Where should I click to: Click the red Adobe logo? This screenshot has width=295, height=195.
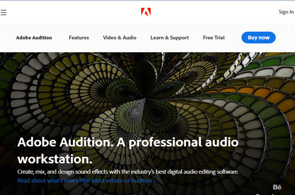point(146,12)
